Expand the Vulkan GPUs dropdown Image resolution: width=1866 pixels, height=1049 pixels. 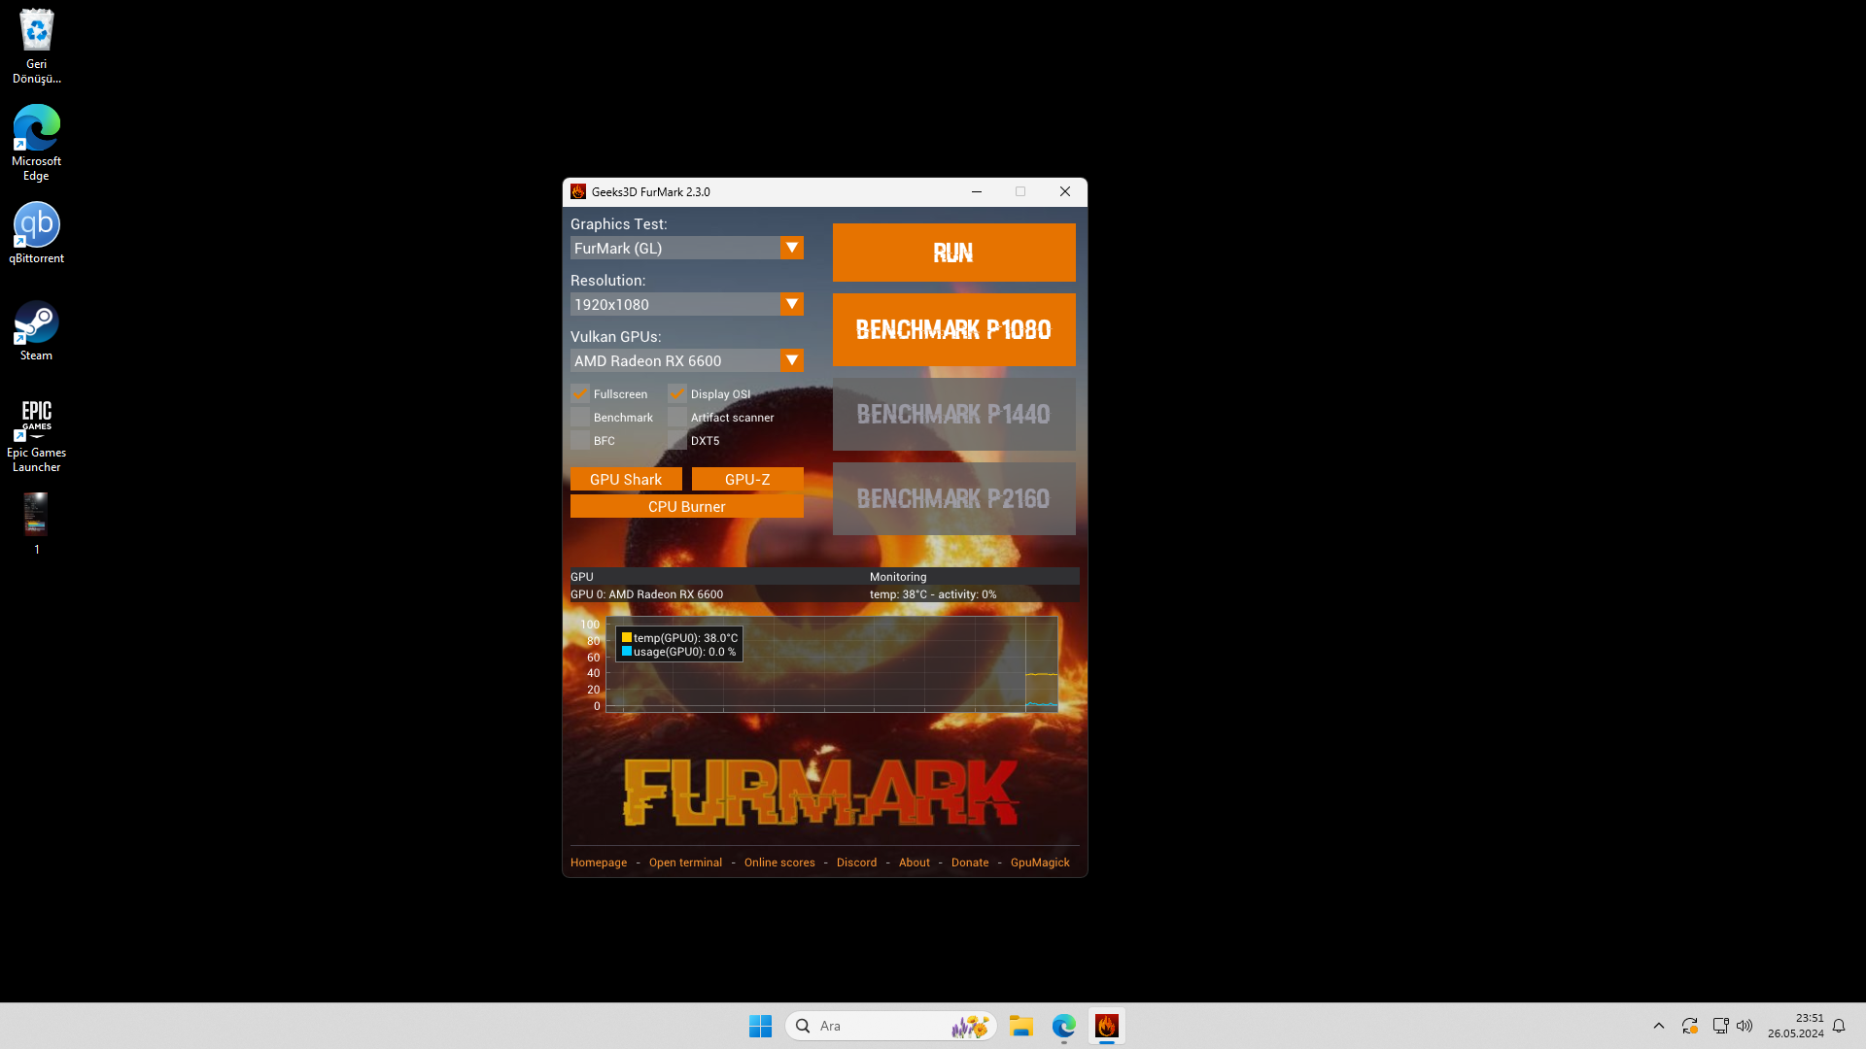click(792, 360)
